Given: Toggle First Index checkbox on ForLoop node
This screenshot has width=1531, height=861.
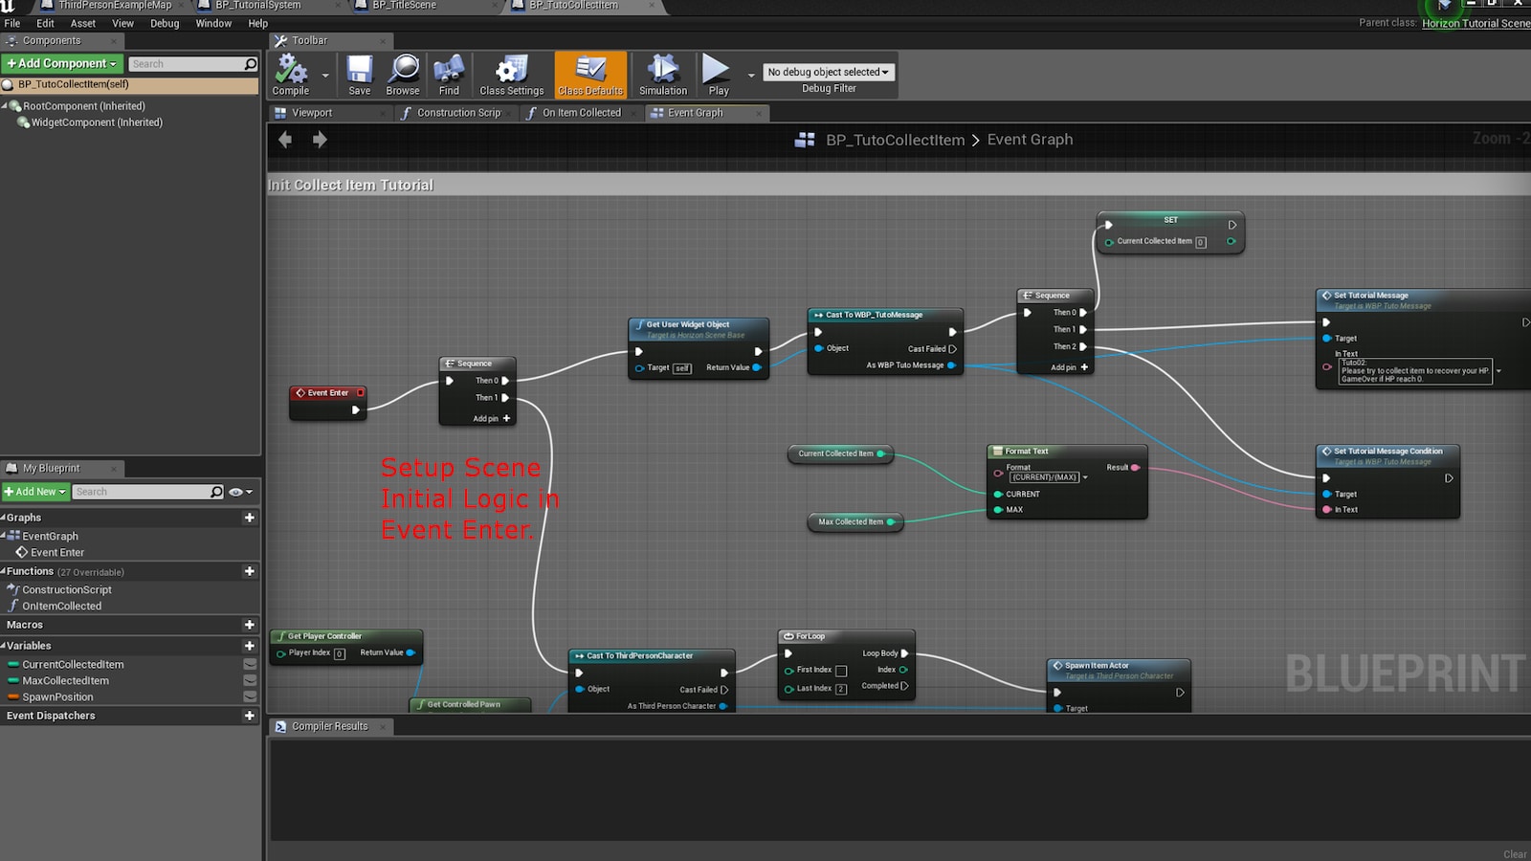Looking at the screenshot, I should click(841, 671).
